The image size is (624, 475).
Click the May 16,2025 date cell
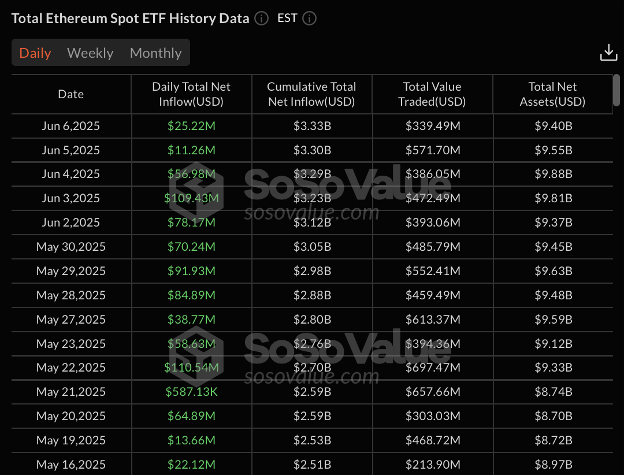pos(71,464)
